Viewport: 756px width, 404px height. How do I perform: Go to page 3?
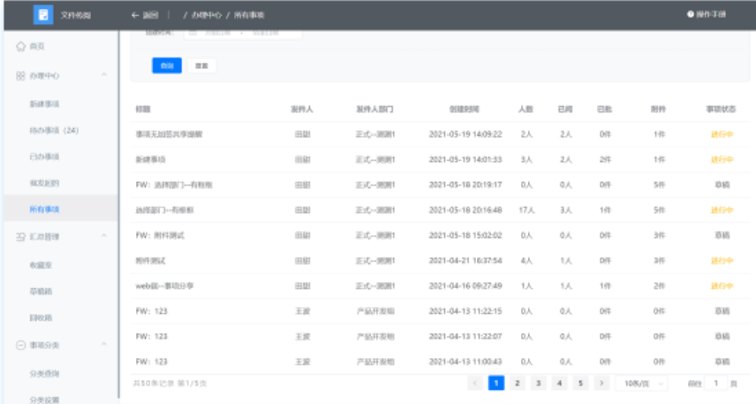[538, 384]
